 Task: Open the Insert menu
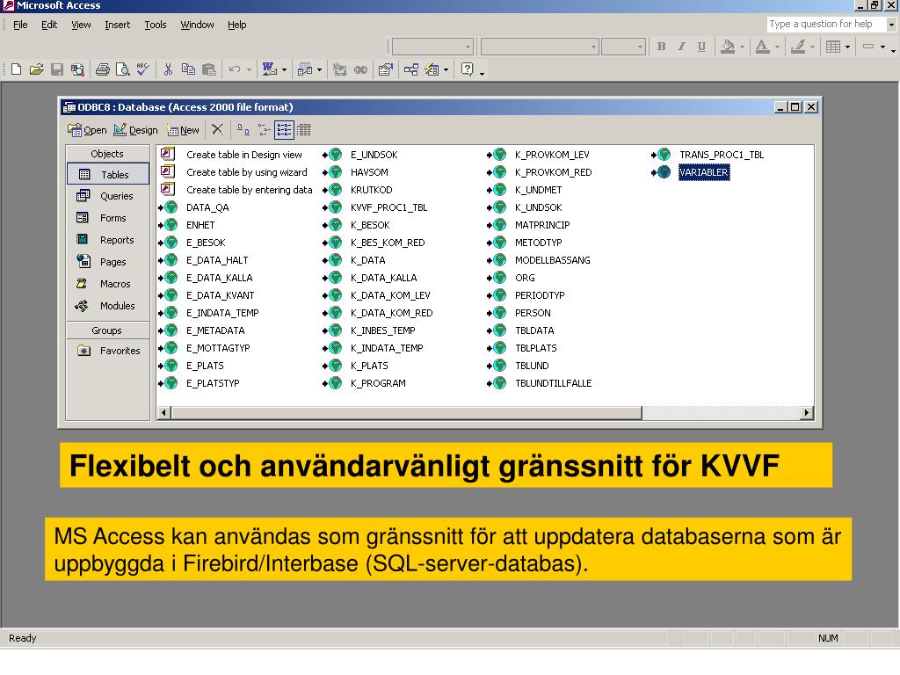[x=117, y=25]
